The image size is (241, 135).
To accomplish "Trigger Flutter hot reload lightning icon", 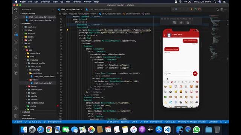I will pyautogui.click(x=192, y=9).
